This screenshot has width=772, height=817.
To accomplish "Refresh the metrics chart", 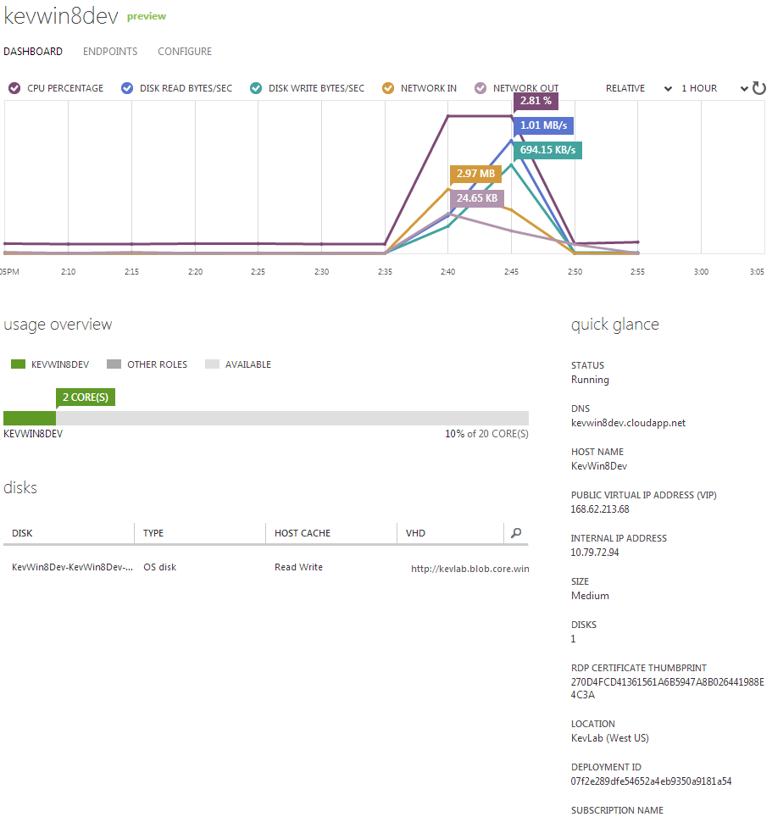I will pos(759,88).
